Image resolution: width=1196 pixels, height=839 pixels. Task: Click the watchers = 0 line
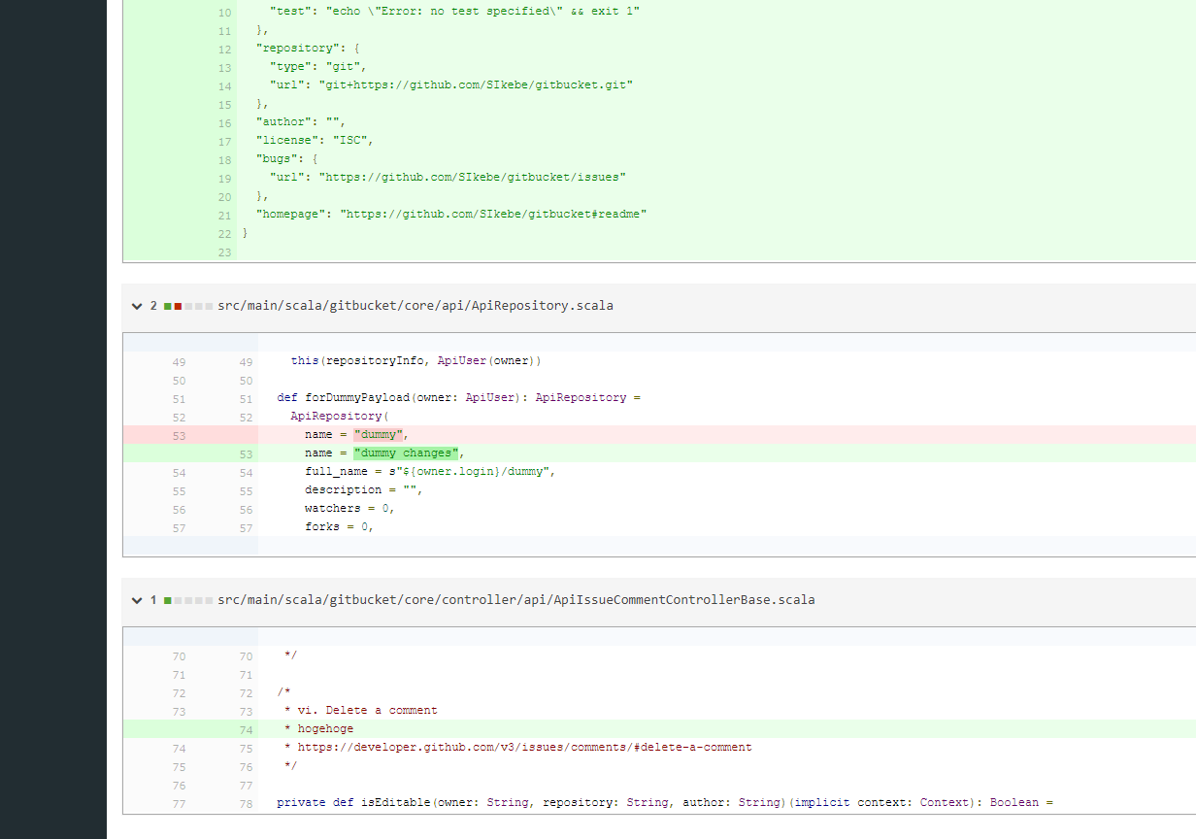coord(349,509)
